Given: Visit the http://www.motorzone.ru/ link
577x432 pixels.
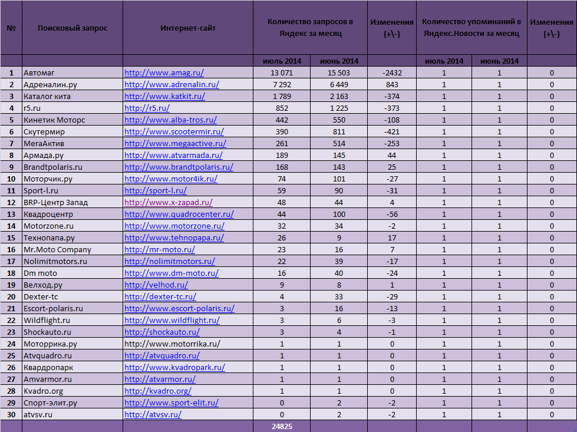Looking at the screenshot, I should pos(174,226).
